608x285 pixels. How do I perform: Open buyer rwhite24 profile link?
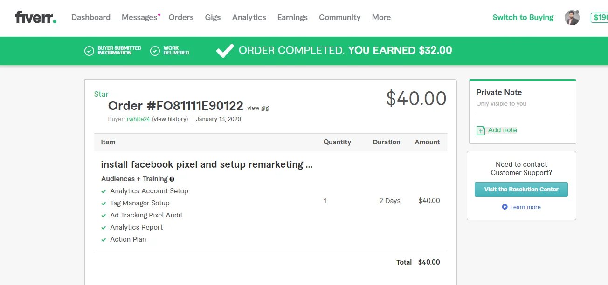click(138, 119)
